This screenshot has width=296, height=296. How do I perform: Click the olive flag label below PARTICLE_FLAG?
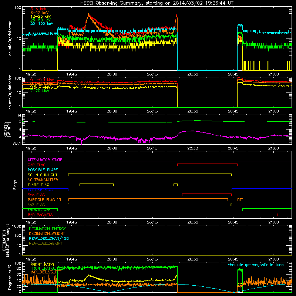pyautogui.click(x=36, y=205)
